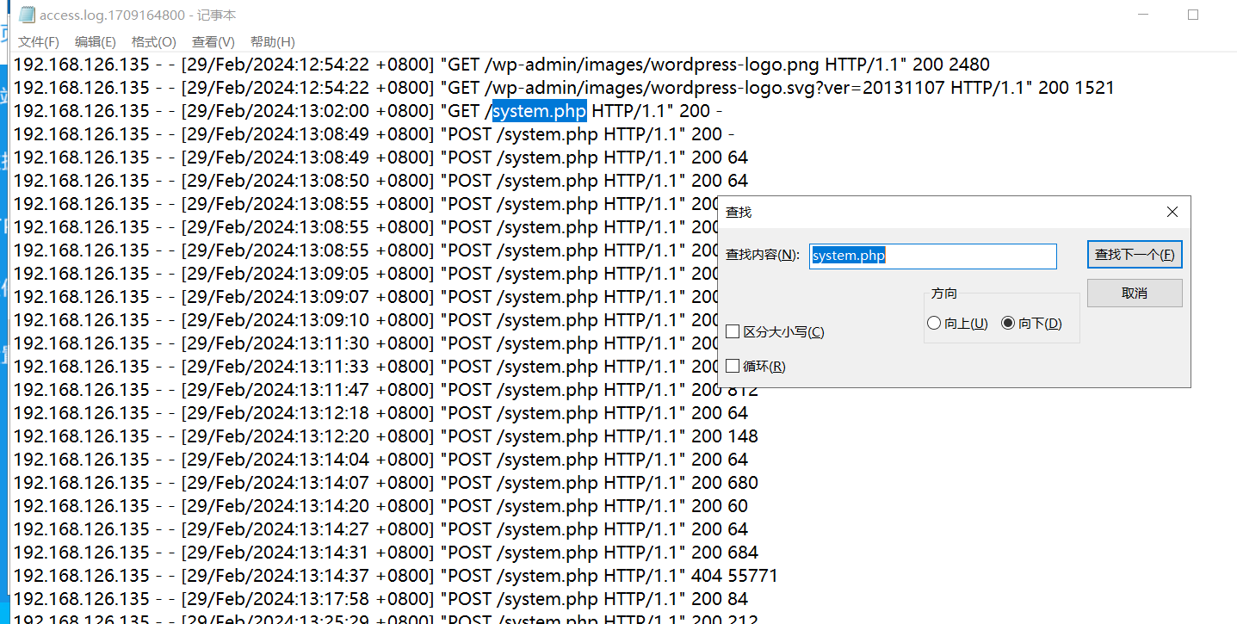This screenshot has height=624, width=1237.
Task: Click 取消 to cancel the search
Action: click(x=1134, y=293)
